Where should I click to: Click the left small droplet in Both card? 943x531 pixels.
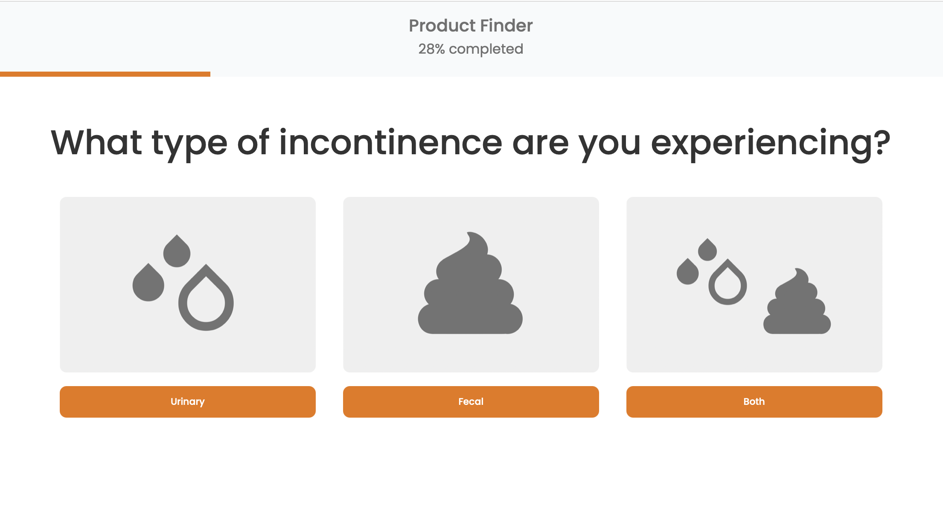pos(687,272)
